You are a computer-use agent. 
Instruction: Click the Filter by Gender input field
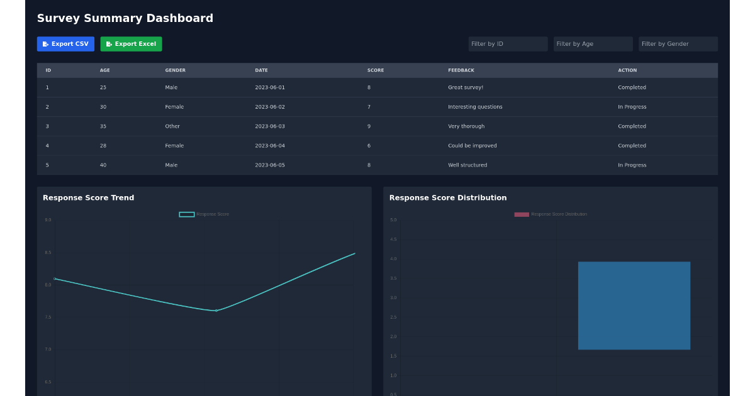coord(678,44)
